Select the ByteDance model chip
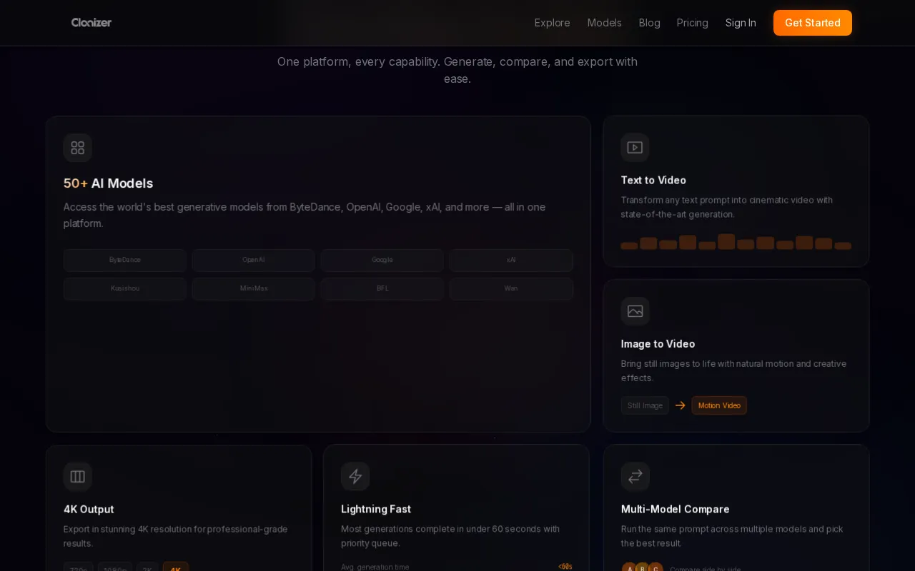This screenshot has width=915, height=571. [x=125, y=260]
